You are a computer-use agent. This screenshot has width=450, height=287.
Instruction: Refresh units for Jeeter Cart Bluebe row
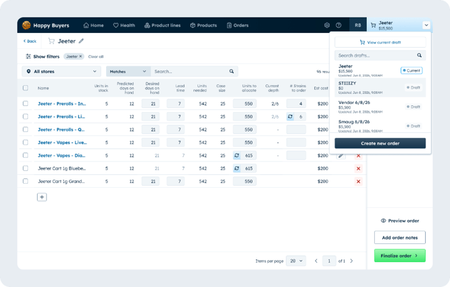pos(237,168)
